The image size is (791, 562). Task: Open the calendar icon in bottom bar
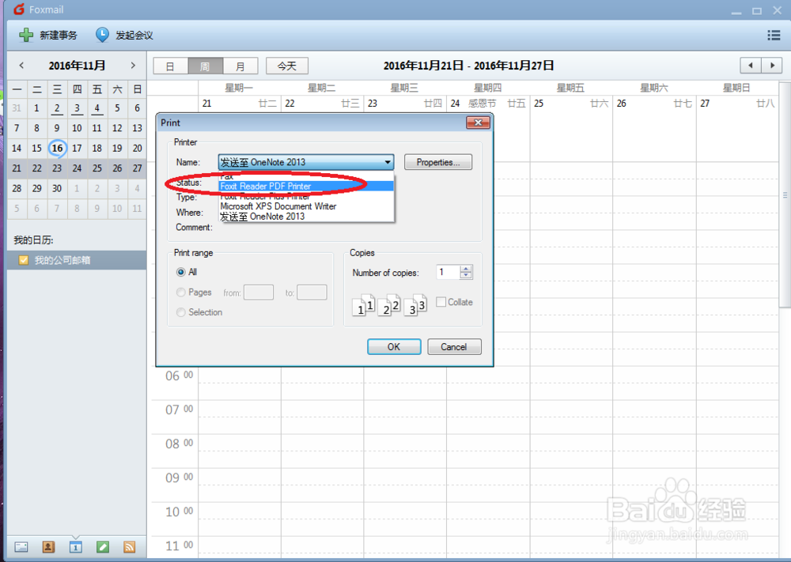(76, 547)
